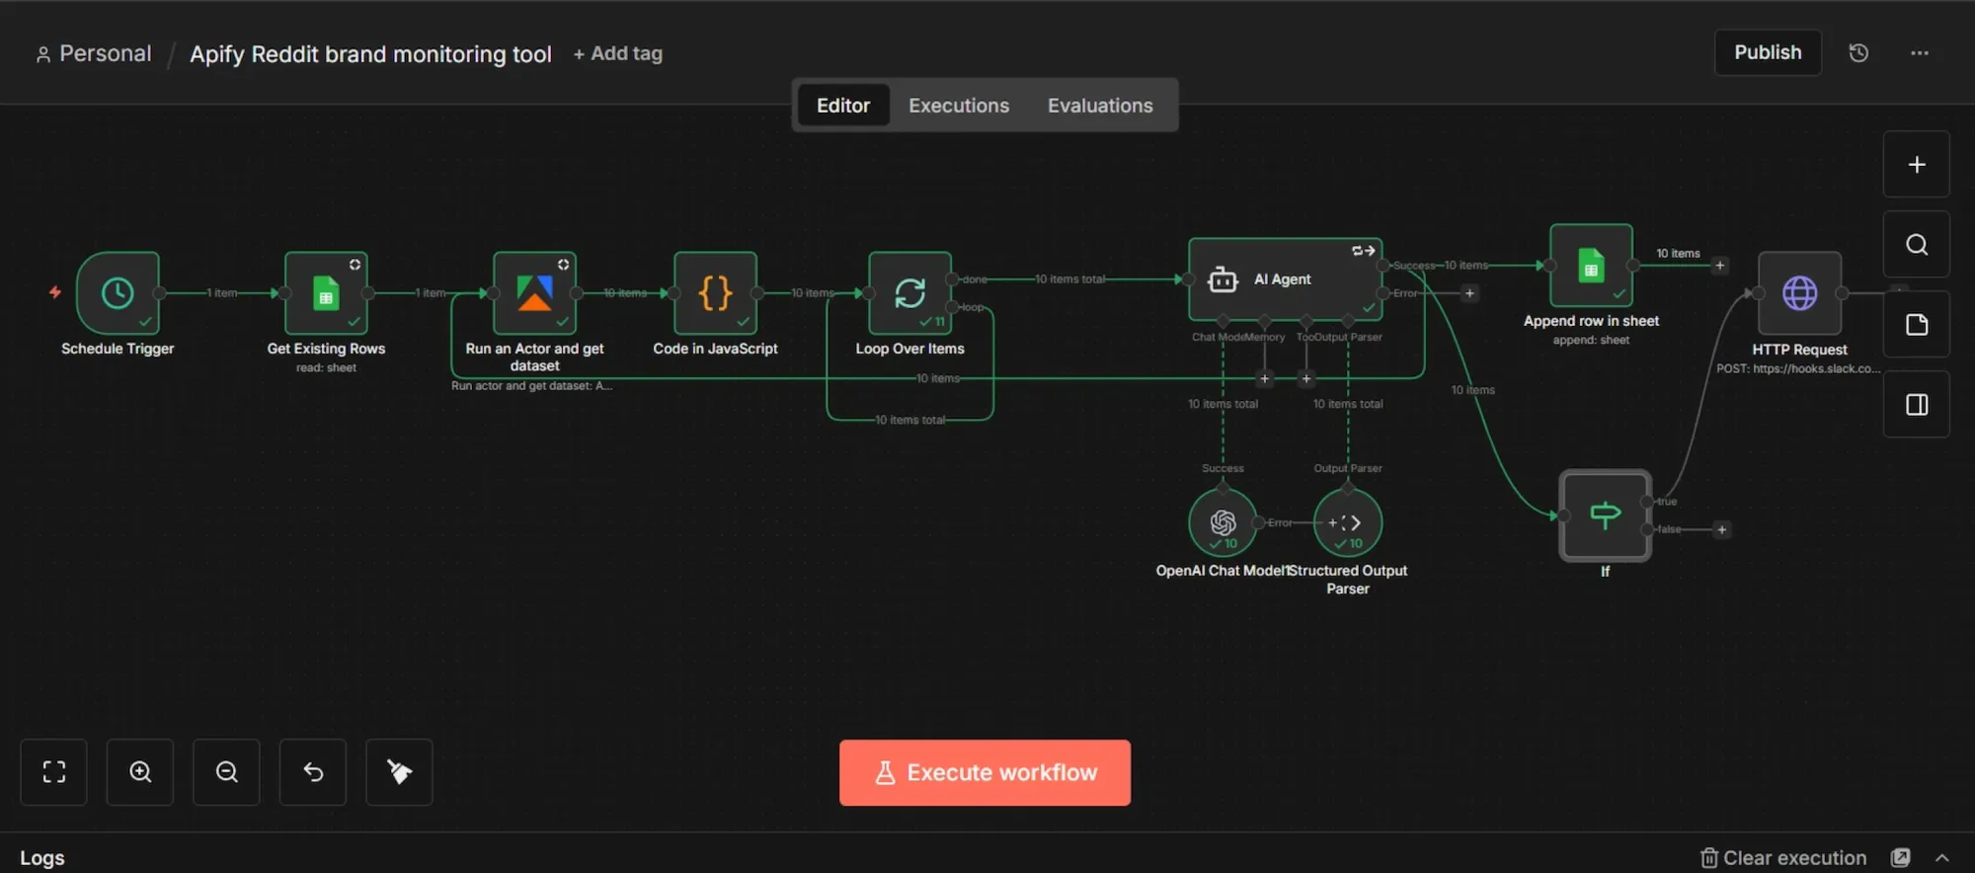Fit workflow to view
The width and height of the screenshot is (1975, 873).
(x=53, y=771)
